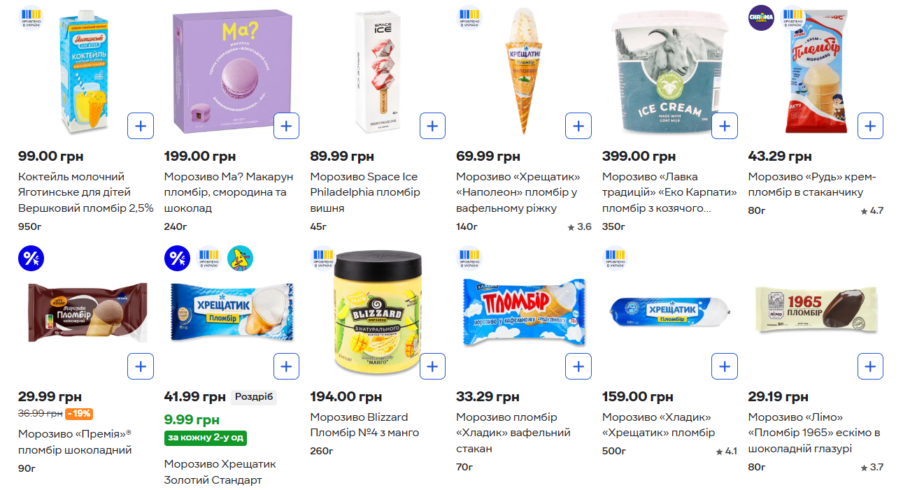Click the -19% discount tag
The image size is (903, 490).
79,414
